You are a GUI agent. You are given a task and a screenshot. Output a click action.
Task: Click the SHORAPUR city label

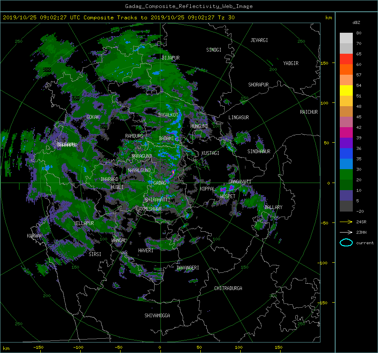click(258, 85)
